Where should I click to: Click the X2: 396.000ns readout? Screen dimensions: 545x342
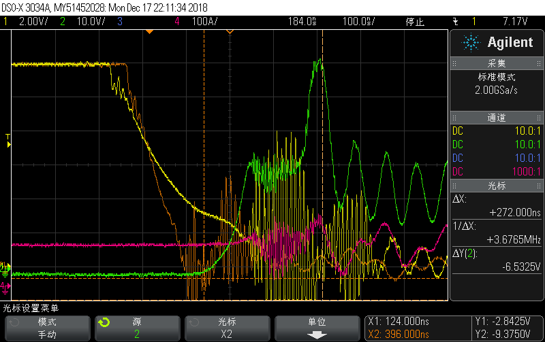(x=399, y=335)
